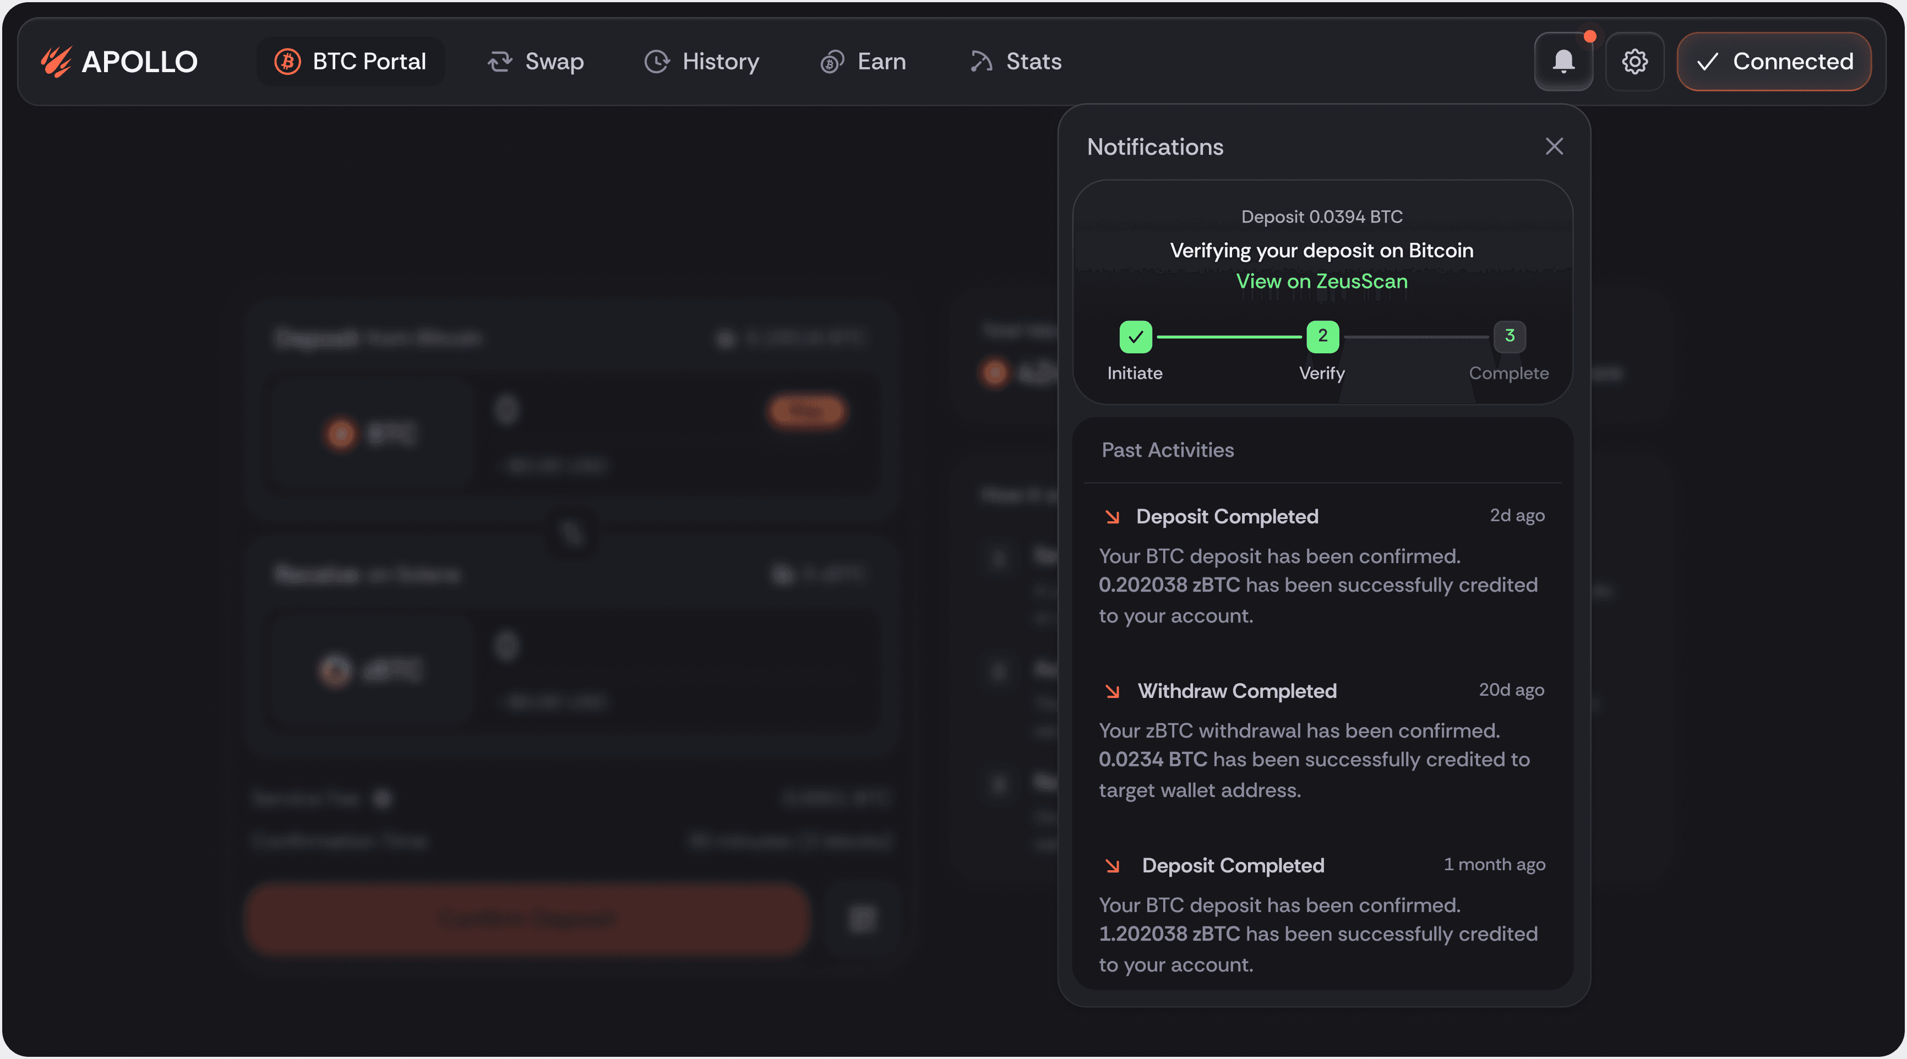Screen dimensions: 1907x1059
Task: Switch to the Swap tab
Action: 536,62
